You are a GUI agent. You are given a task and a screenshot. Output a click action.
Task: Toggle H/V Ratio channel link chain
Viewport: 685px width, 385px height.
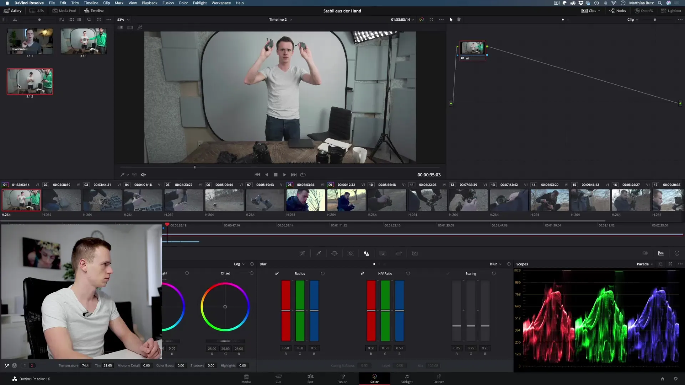(362, 273)
